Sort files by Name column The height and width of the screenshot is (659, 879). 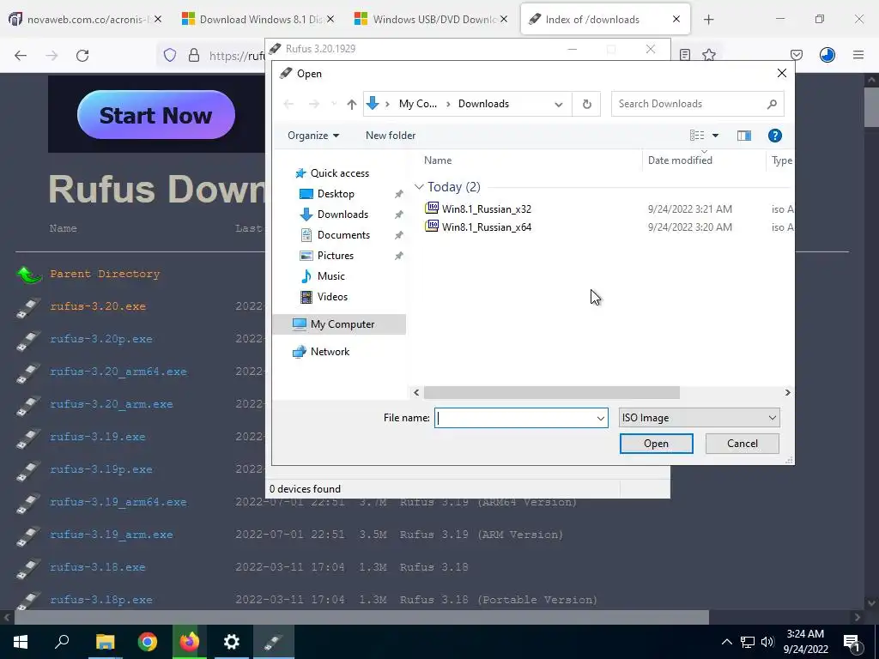click(438, 160)
